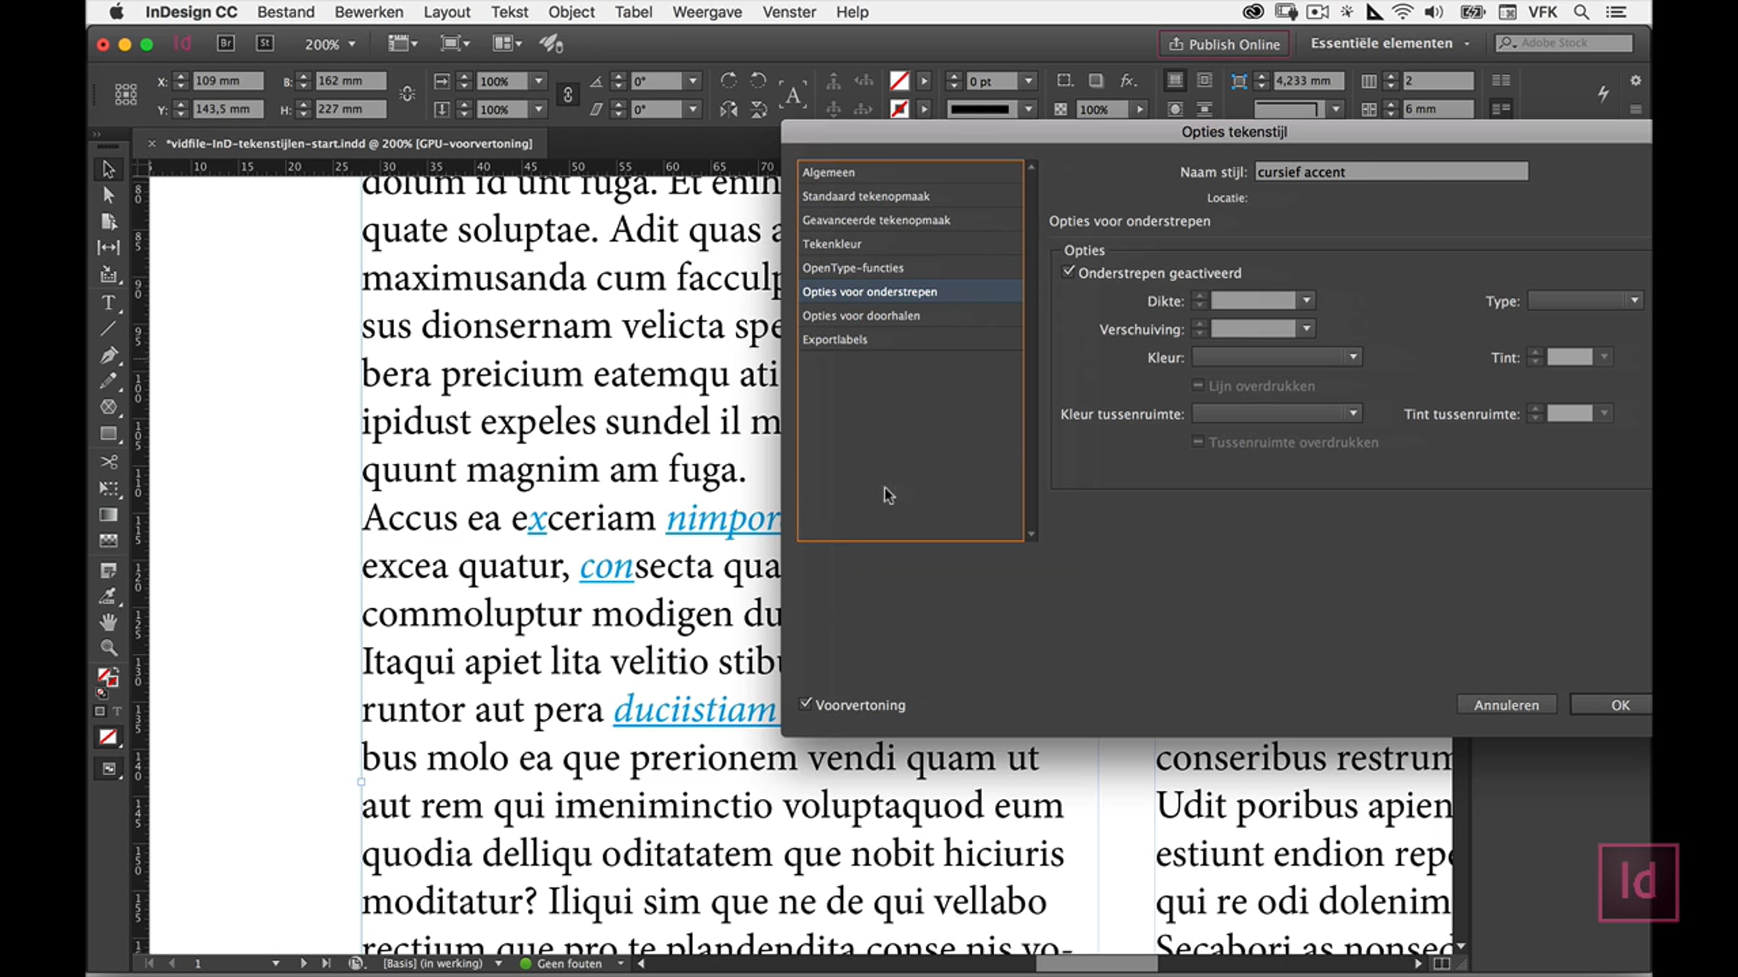Select the Line tool
The width and height of the screenshot is (1738, 977).
[108, 329]
